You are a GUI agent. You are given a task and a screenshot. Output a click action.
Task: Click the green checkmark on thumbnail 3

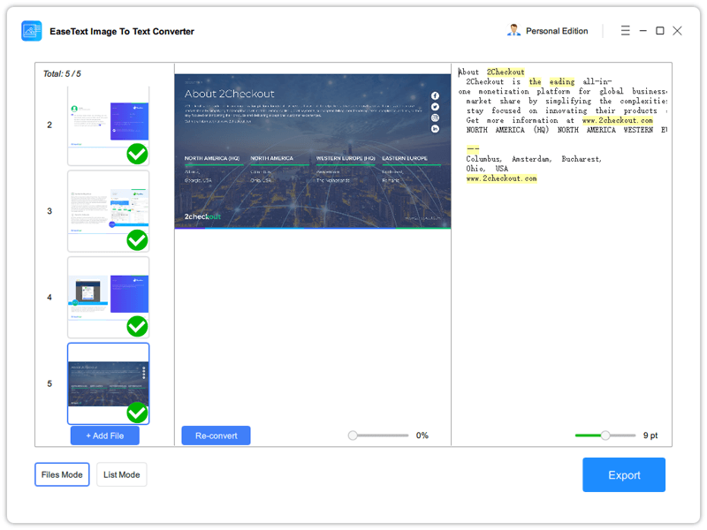point(137,240)
